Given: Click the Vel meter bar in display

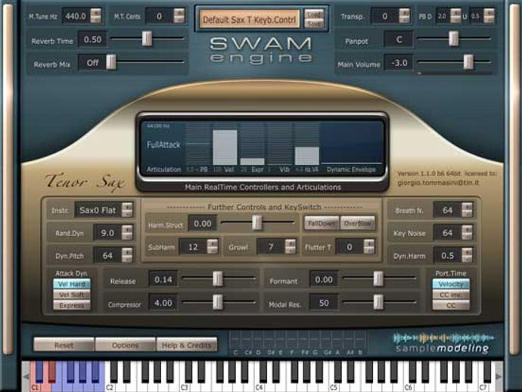Looking at the screenshot, I should [225, 148].
